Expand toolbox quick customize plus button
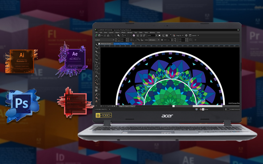The image size is (263, 164). pyautogui.click(x=96, y=106)
